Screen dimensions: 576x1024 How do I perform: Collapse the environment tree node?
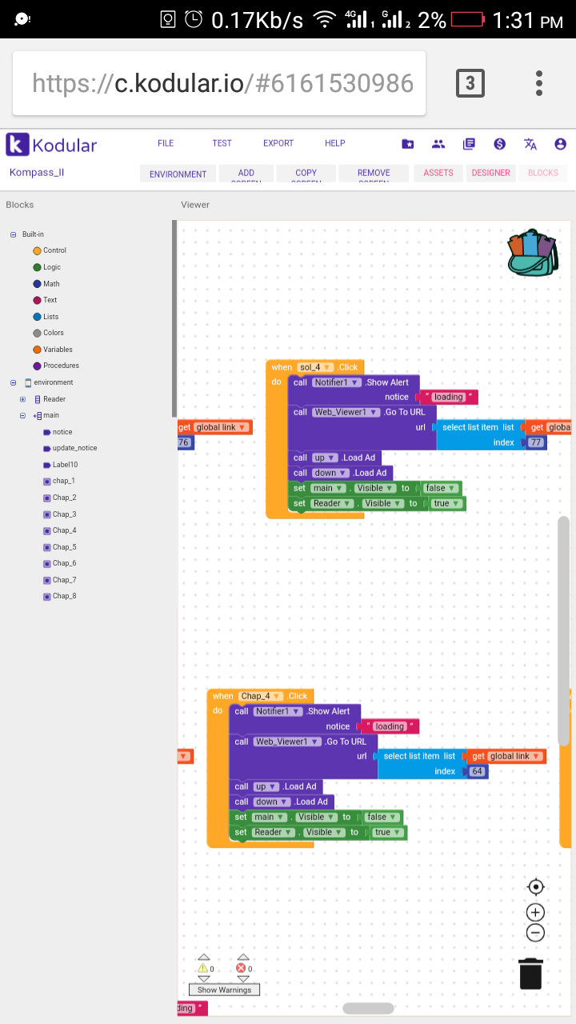(13, 382)
